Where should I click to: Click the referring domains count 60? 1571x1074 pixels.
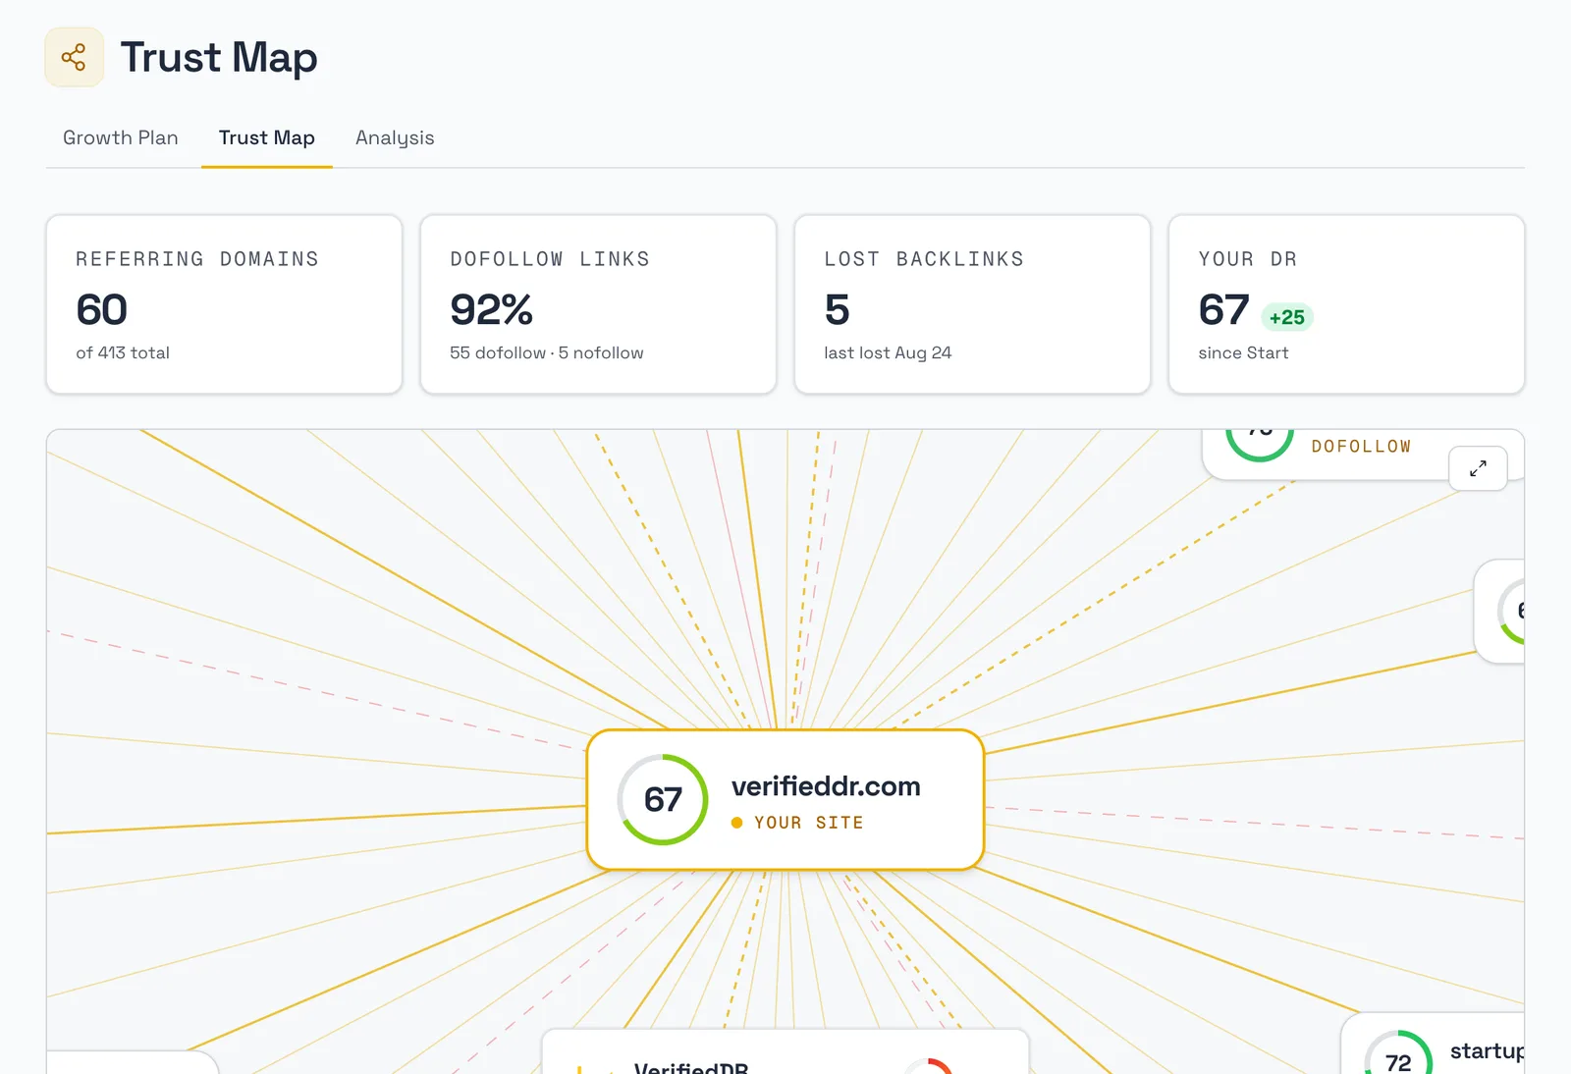click(101, 310)
